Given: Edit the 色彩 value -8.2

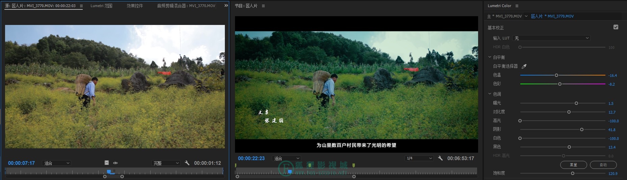Looking at the screenshot, I should click(611, 84).
